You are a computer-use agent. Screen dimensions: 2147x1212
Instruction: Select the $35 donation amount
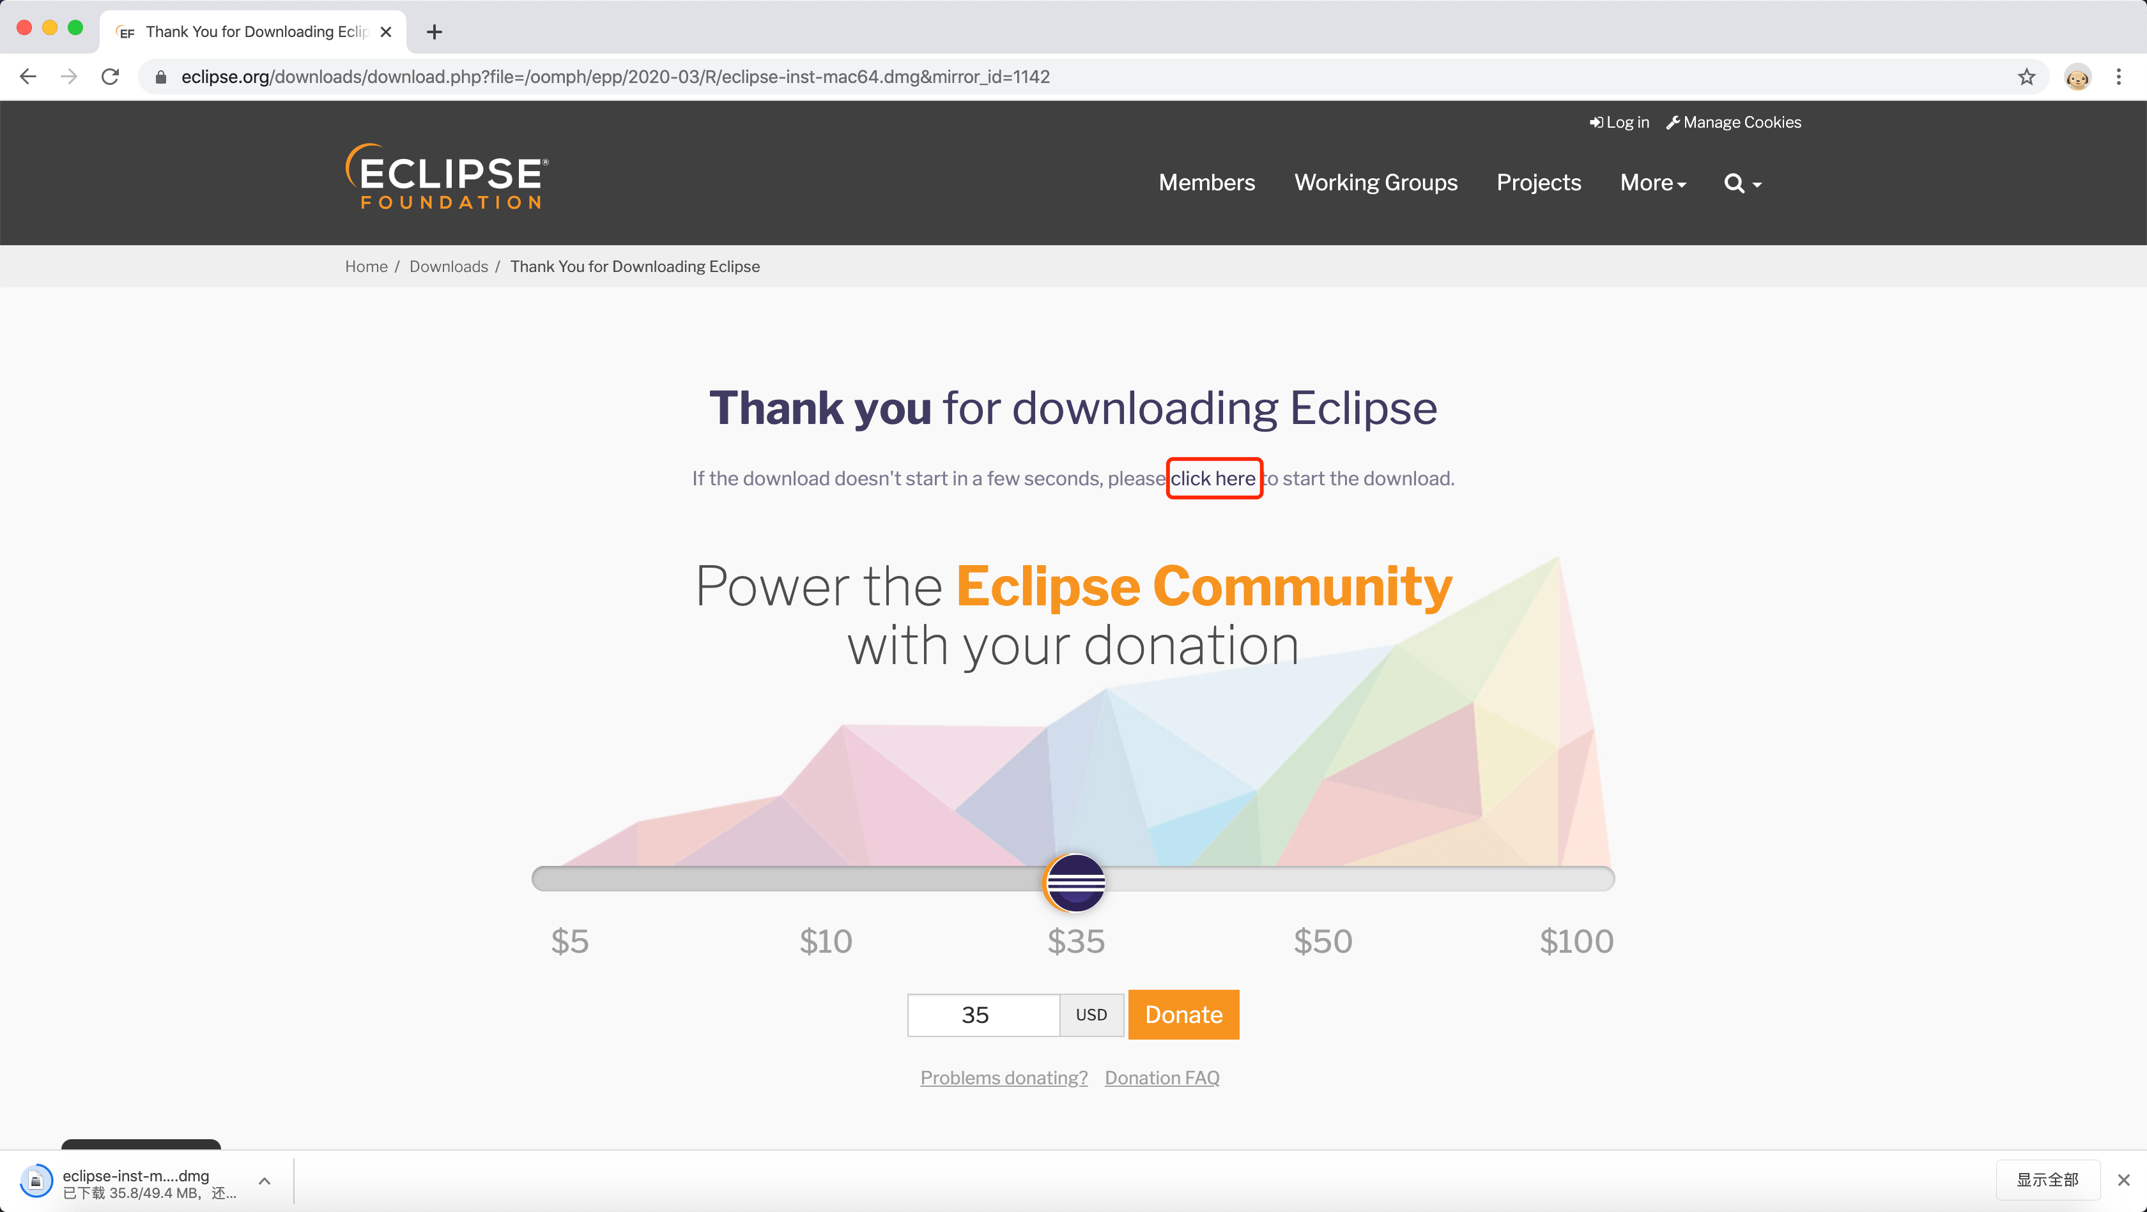[1075, 941]
